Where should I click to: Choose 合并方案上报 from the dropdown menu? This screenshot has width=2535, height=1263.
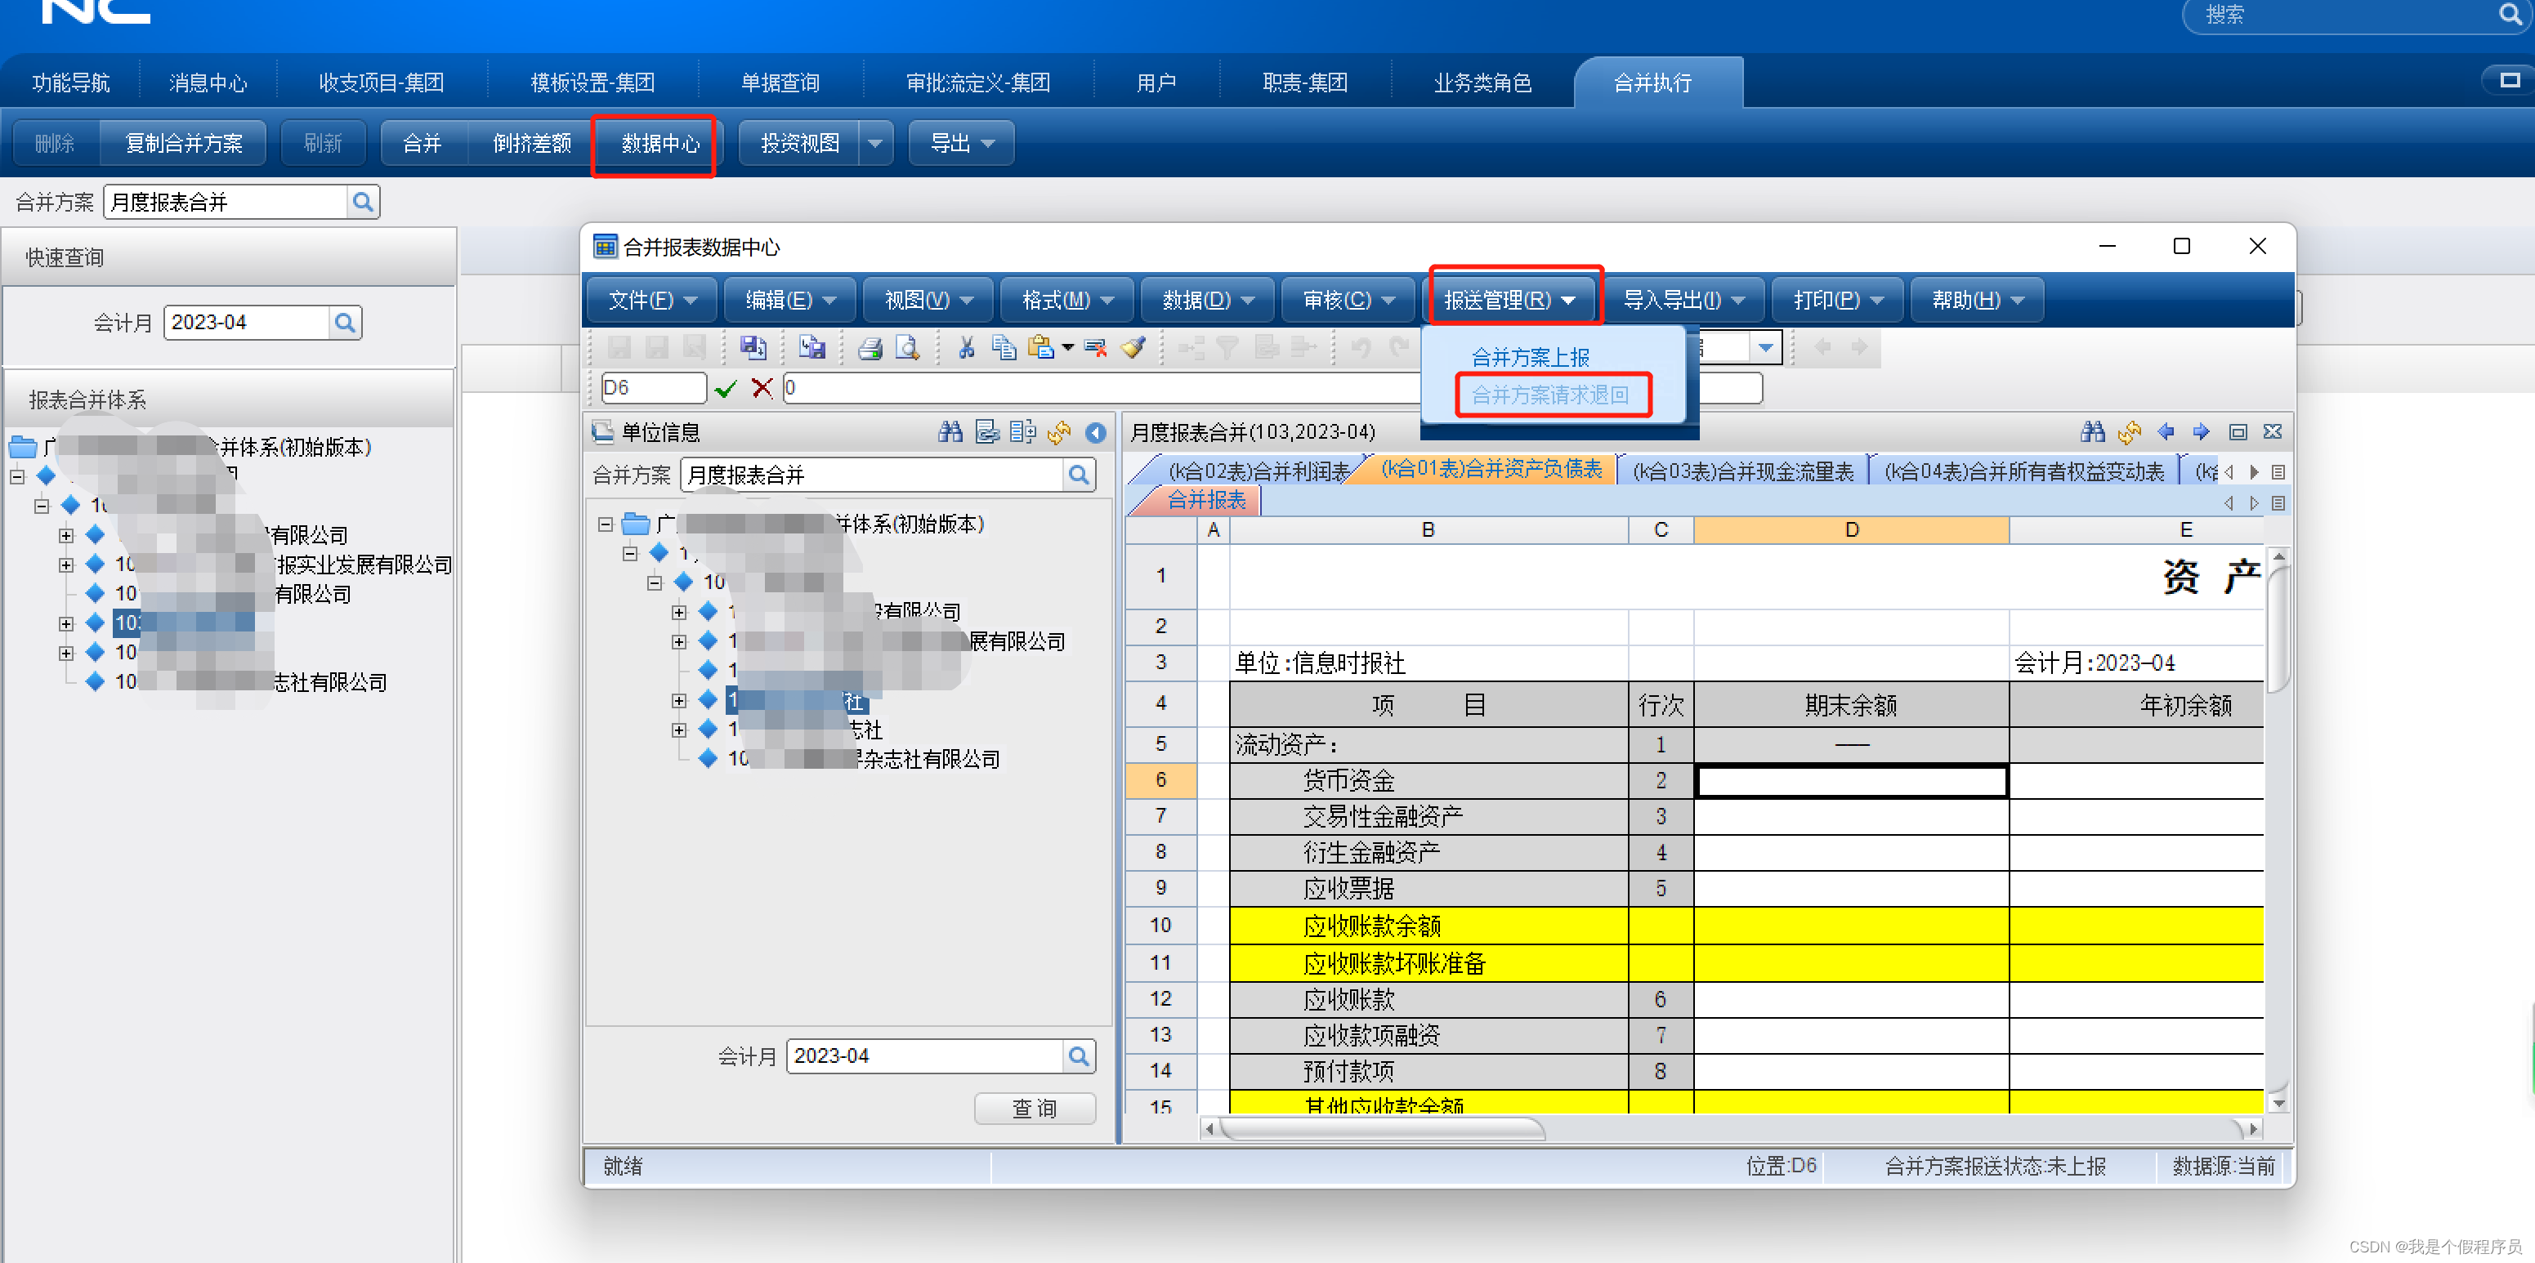(1531, 358)
